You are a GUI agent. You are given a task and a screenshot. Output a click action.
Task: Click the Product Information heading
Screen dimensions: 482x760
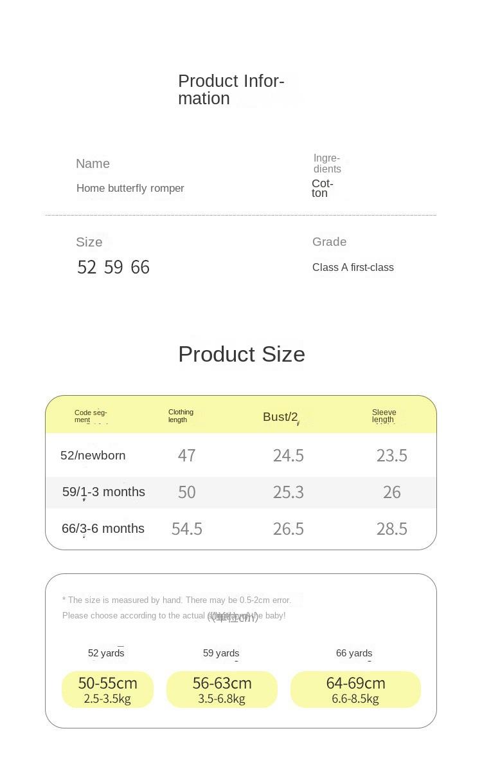pos(231,89)
